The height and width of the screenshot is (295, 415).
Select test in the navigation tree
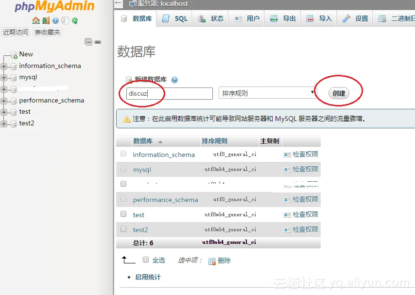click(x=25, y=112)
